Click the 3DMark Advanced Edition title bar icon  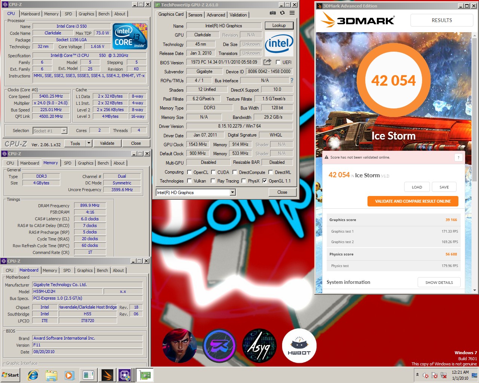tap(319, 6)
